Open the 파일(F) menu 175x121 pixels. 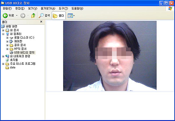[x=7, y=8]
